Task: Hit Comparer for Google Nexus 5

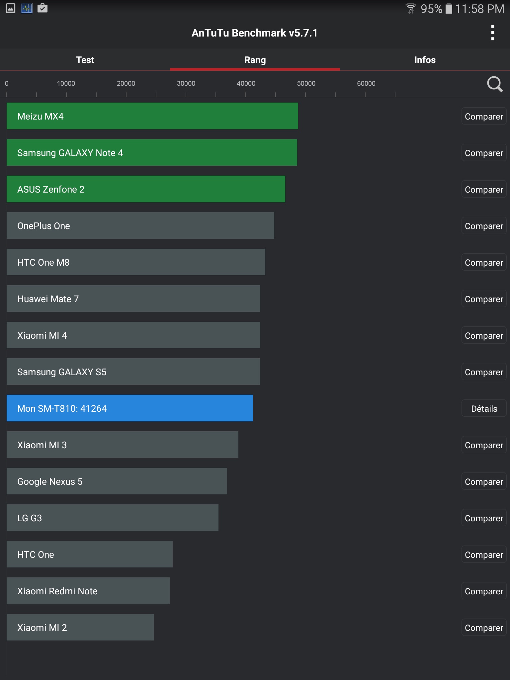Action: tap(484, 481)
